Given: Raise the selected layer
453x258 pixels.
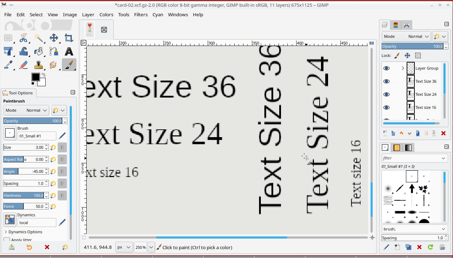Looking at the screenshot, I should (x=401, y=133).
